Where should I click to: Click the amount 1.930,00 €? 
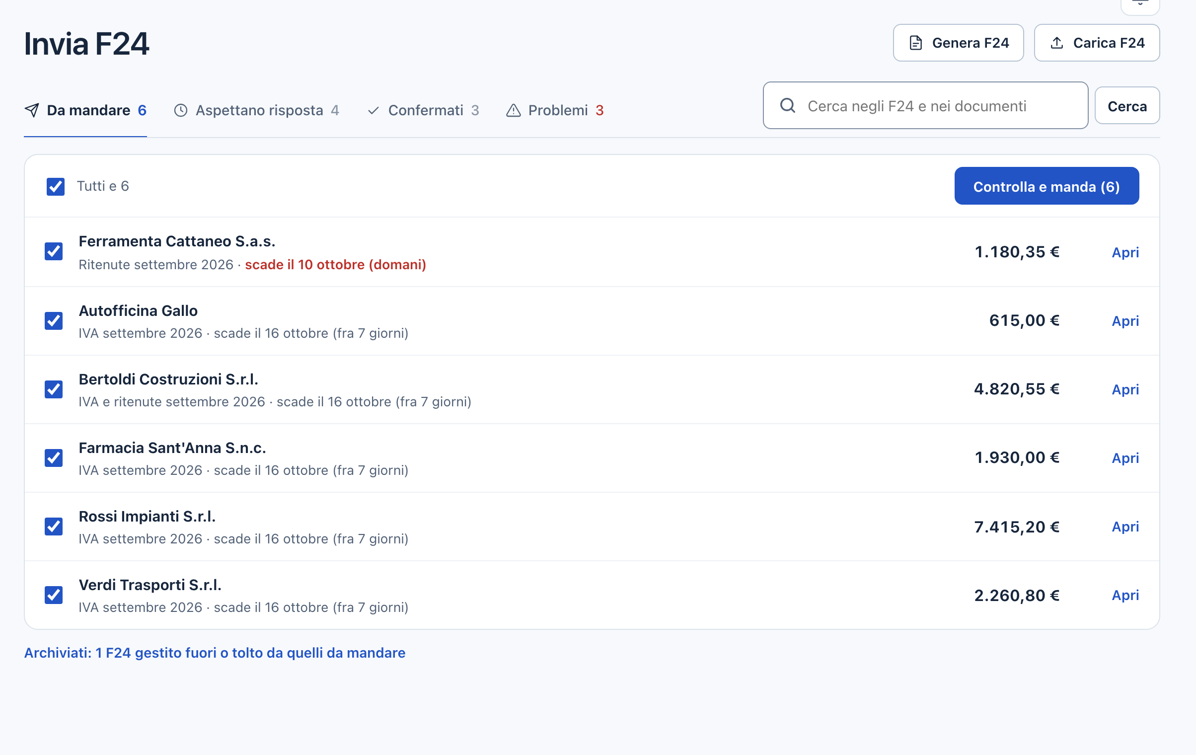click(x=1017, y=457)
